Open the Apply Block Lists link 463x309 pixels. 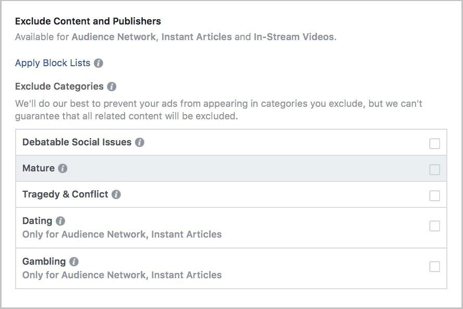(x=53, y=63)
